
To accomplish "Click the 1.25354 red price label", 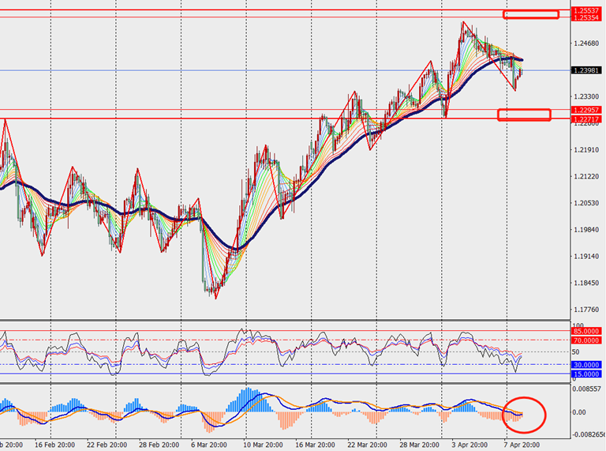I will pyautogui.click(x=586, y=18).
